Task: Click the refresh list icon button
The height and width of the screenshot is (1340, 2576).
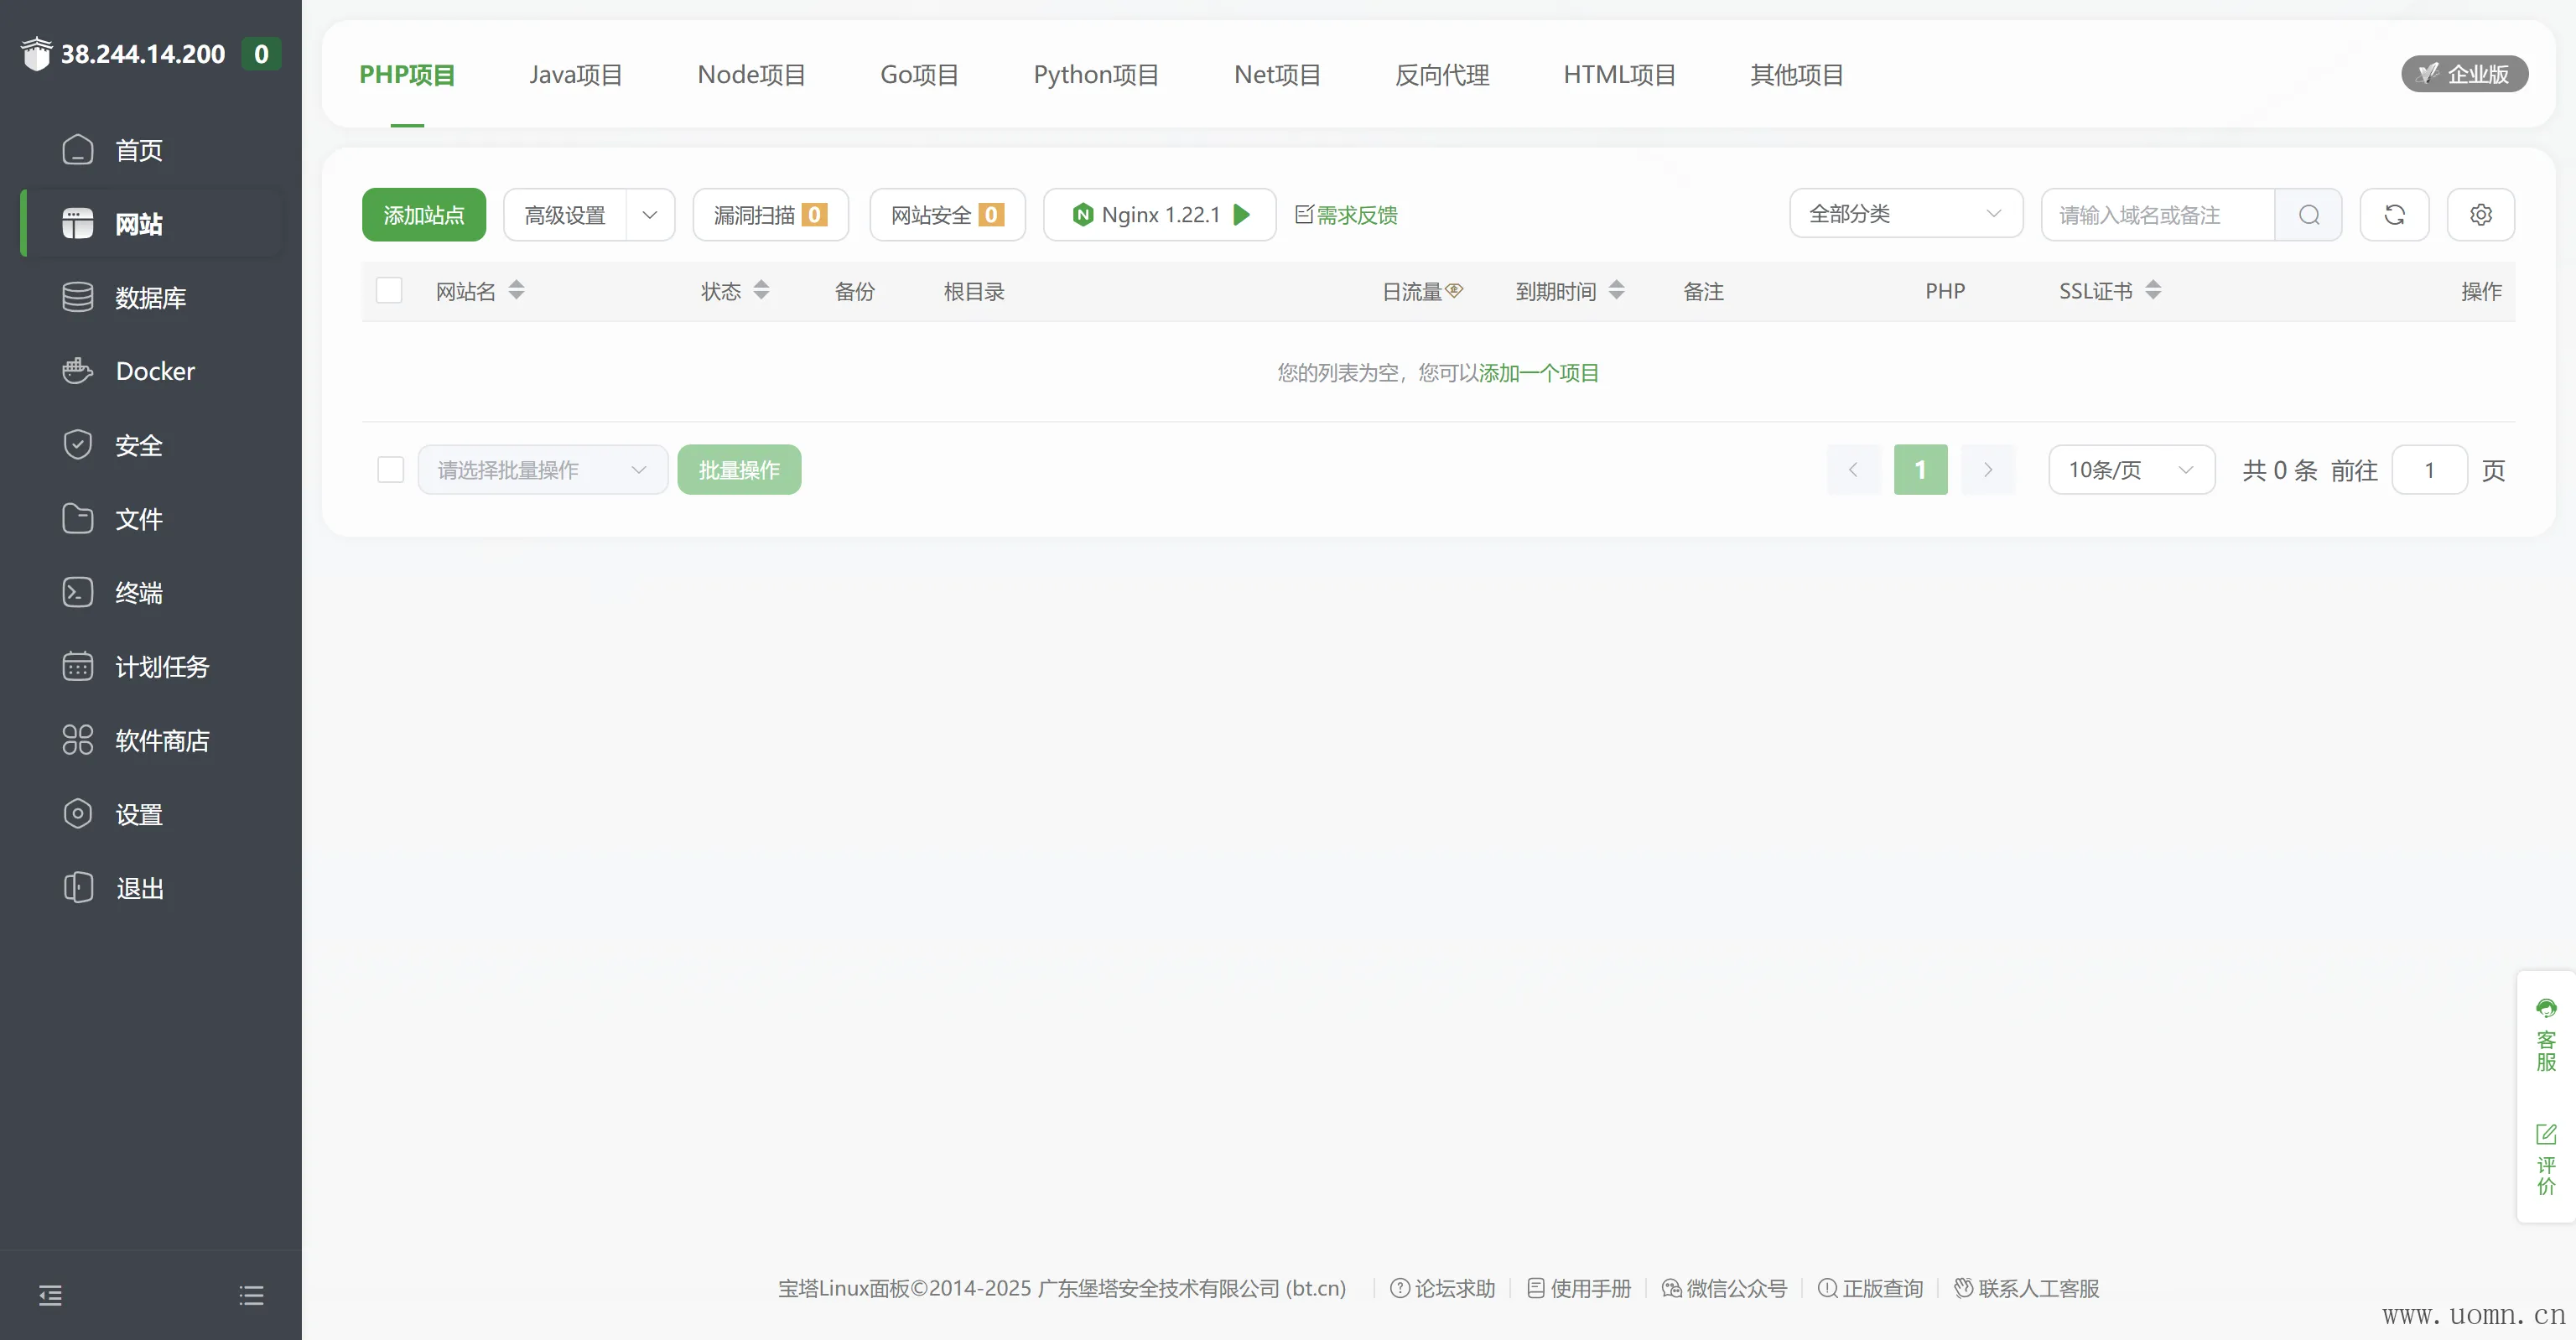Action: tap(2394, 215)
